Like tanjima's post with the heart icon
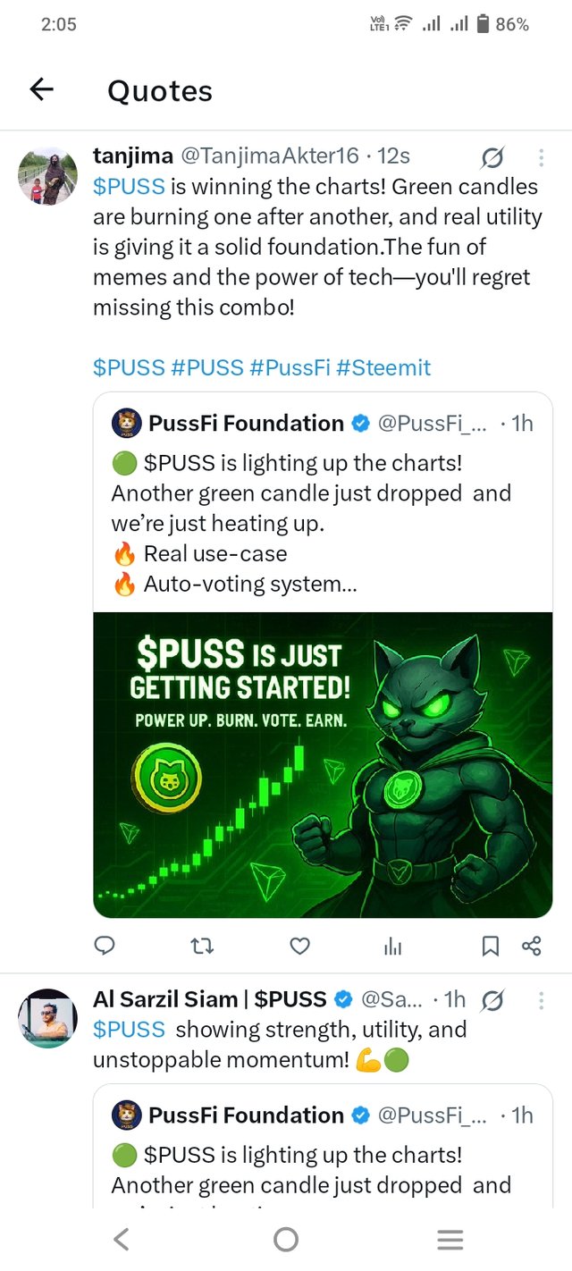 coord(300,946)
